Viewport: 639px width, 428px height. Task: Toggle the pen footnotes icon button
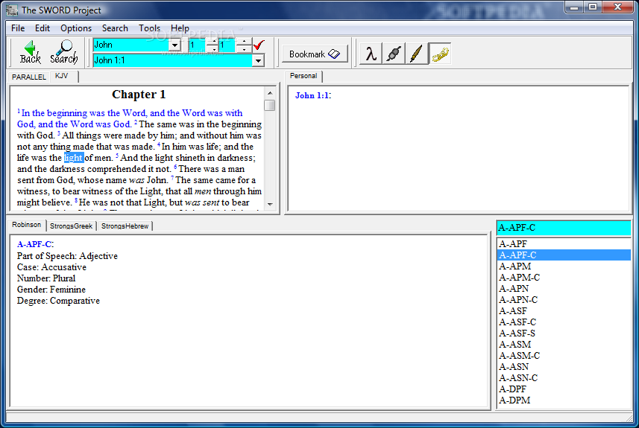pyautogui.click(x=417, y=54)
